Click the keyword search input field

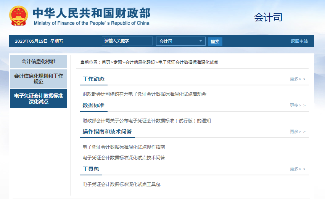tap(127, 41)
